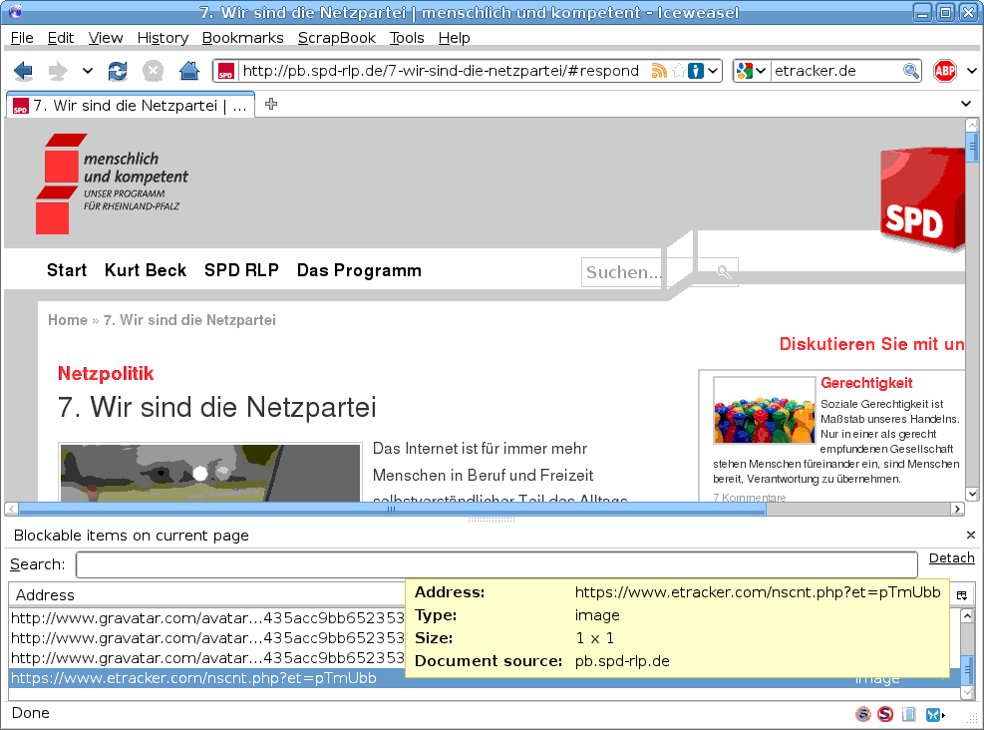
Task: Open the column picker in blockable items list
Action: [x=962, y=595]
